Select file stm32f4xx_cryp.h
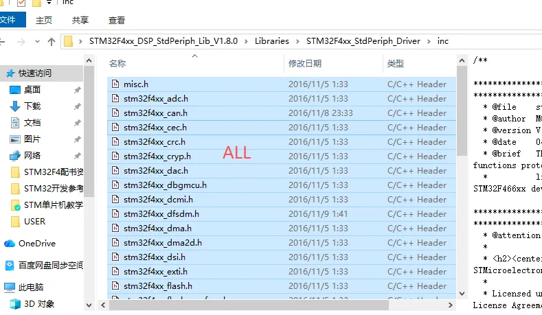 (x=282, y=156)
